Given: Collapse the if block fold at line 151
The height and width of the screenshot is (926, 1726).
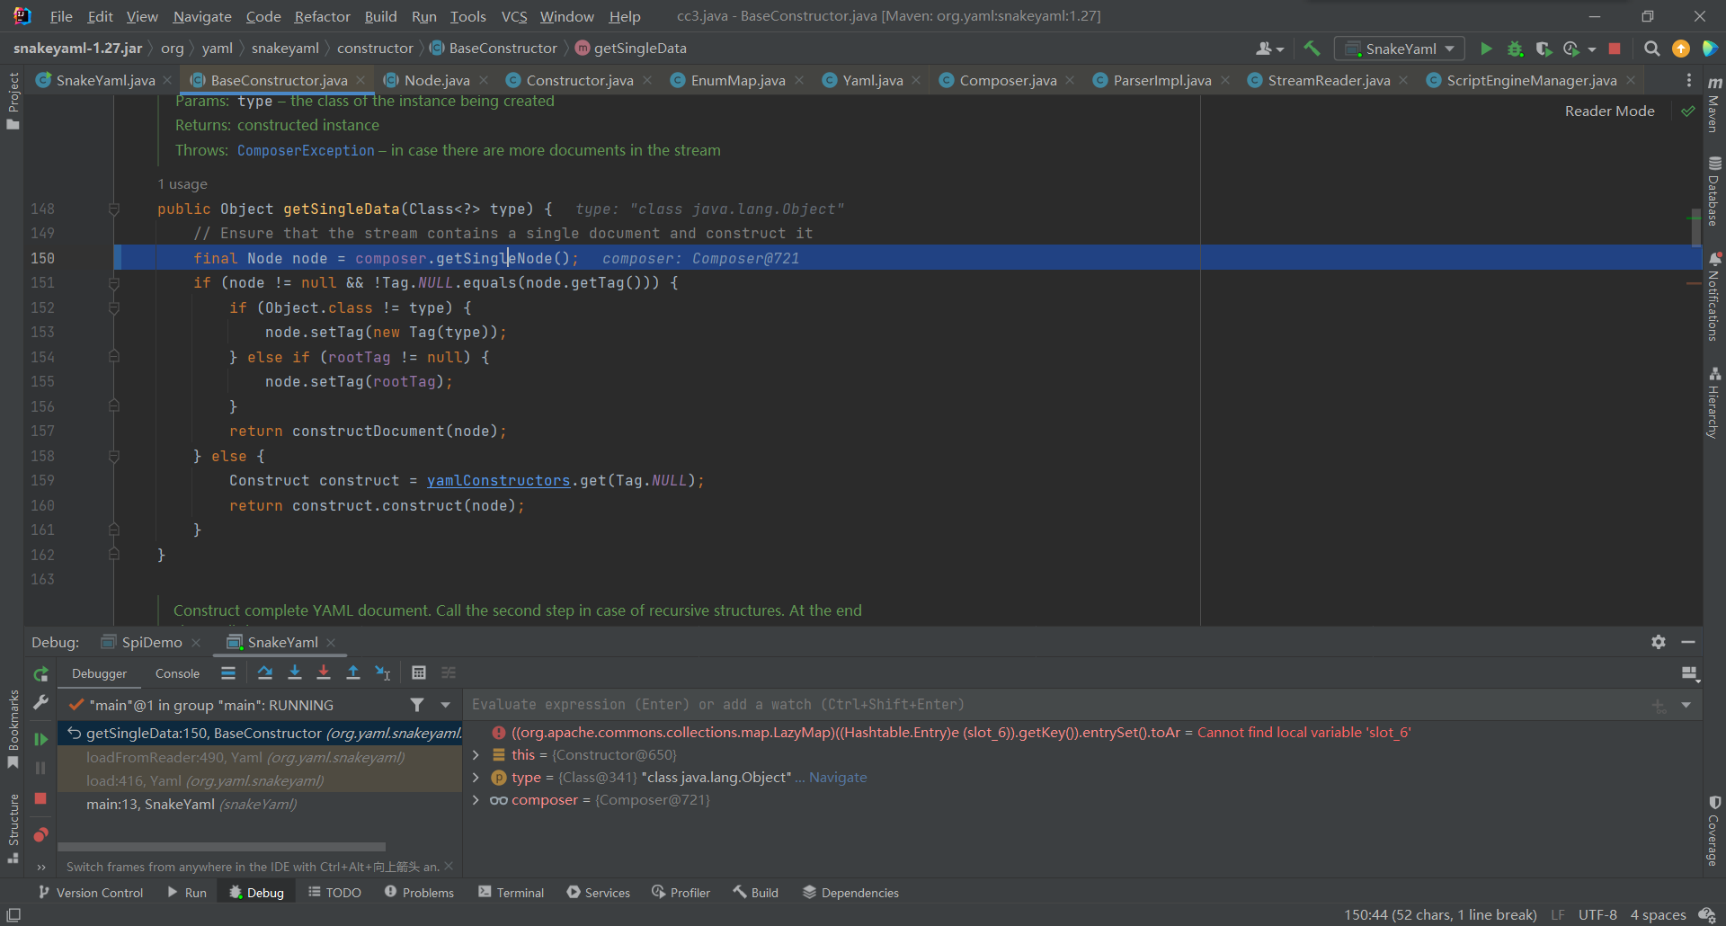Looking at the screenshot, I should coord(114,282).
